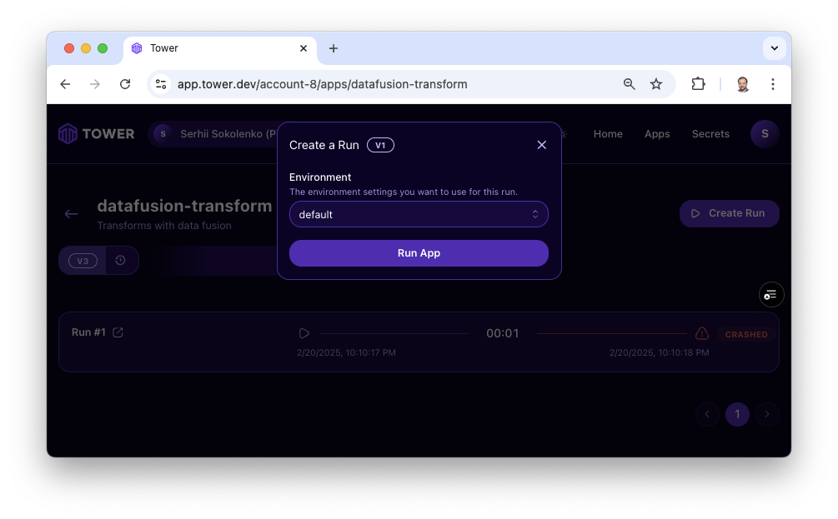Select the V3 version tab
Image resolution: width=838 pixels, height=519 pixels.
[x=83, y=261]
